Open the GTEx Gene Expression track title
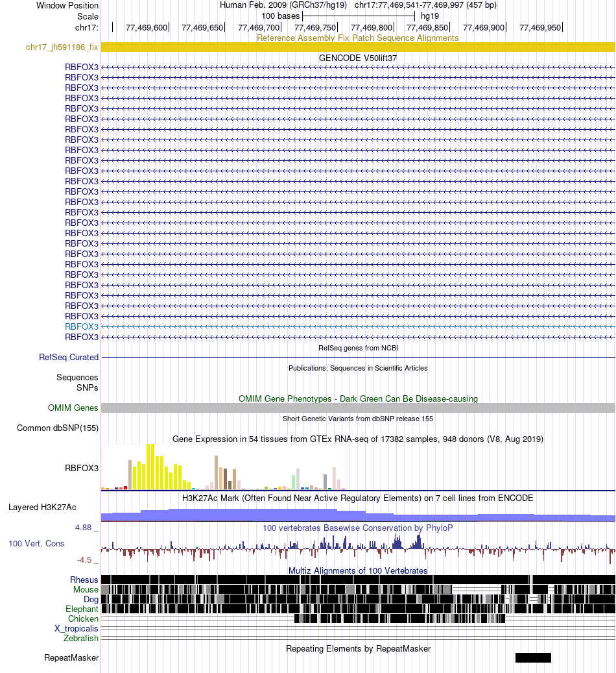The width and height of the screenshot is (616, 673). [x=358, y=439]
